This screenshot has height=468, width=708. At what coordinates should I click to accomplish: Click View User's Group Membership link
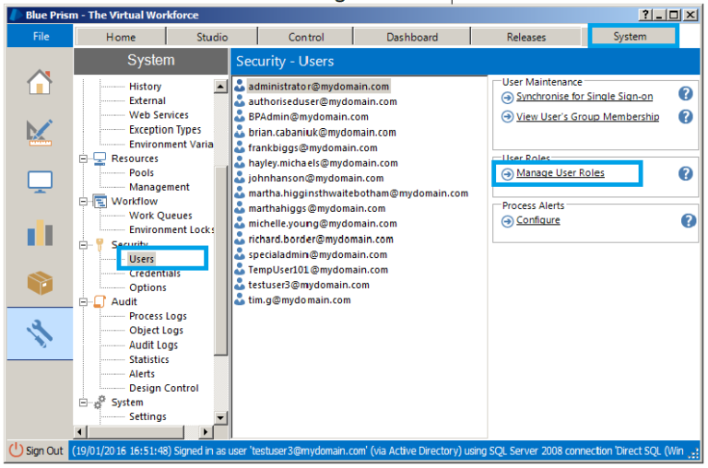[x=587, y=116]
